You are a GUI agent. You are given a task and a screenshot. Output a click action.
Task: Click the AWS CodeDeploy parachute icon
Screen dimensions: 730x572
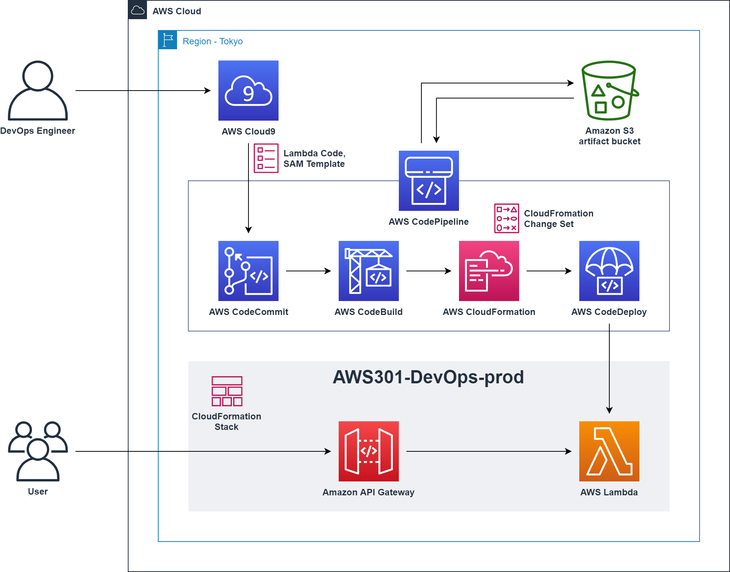point(609,271)
